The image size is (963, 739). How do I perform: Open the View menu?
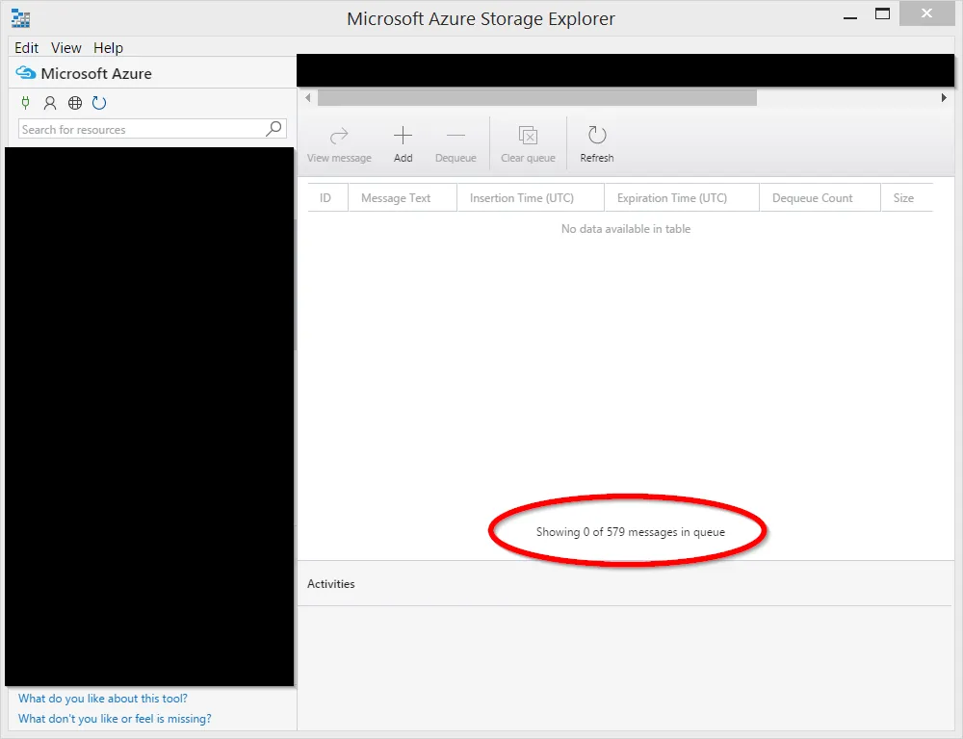(x=65, y=48)
